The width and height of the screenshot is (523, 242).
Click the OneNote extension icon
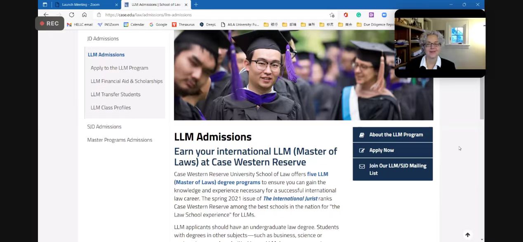click(x=371, y=15)
